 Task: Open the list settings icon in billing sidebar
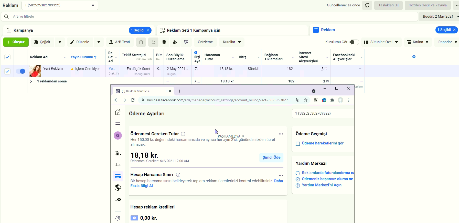pyautogui.click(x=118, y=199)
